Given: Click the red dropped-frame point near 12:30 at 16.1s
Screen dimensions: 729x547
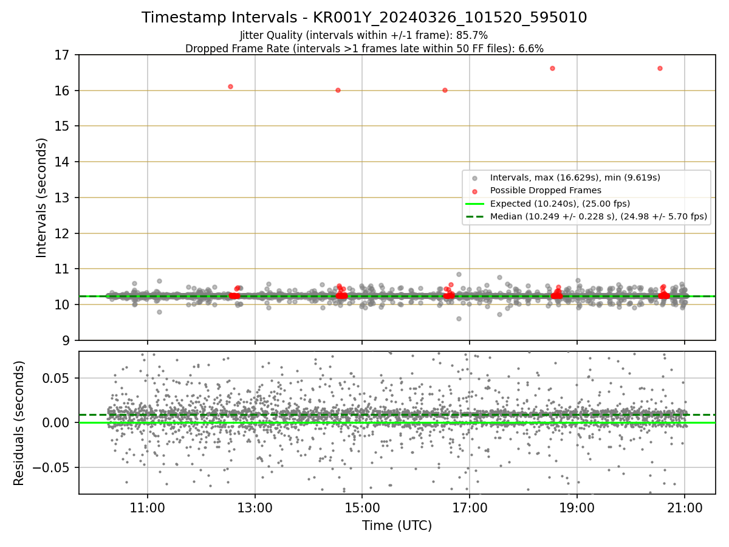Looking at the screenshot, I should (x=230, y=86).
